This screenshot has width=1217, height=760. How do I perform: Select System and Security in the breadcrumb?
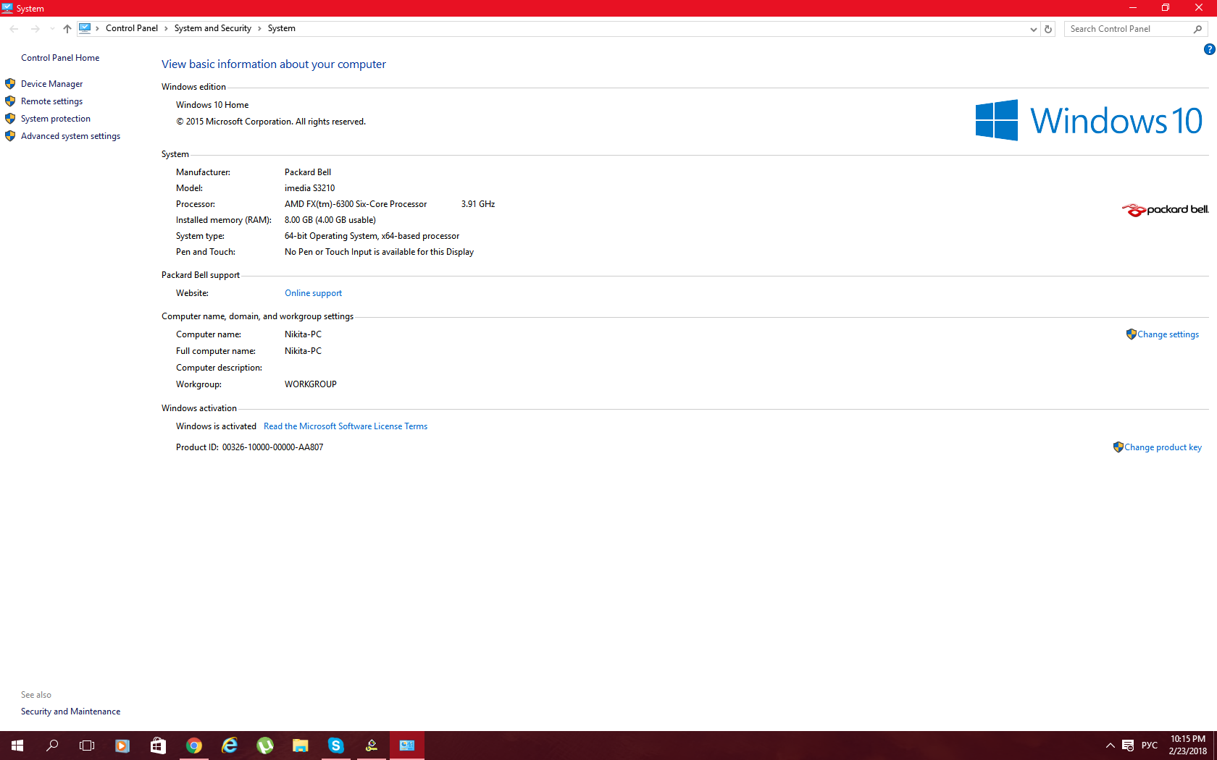pyautogui.click(x=212, y=28)
